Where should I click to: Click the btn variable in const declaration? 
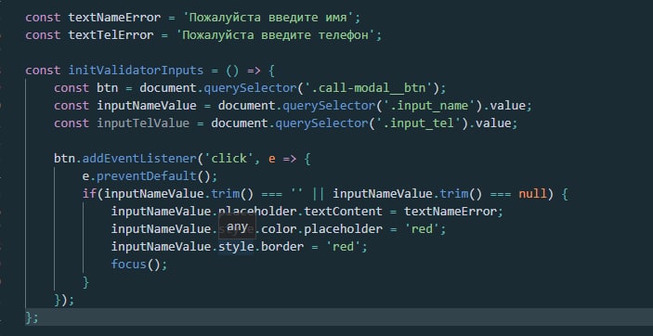click(x=108, y=88)
